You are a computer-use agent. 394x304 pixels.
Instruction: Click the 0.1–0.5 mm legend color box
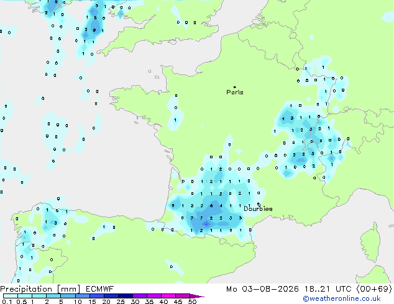11,296
